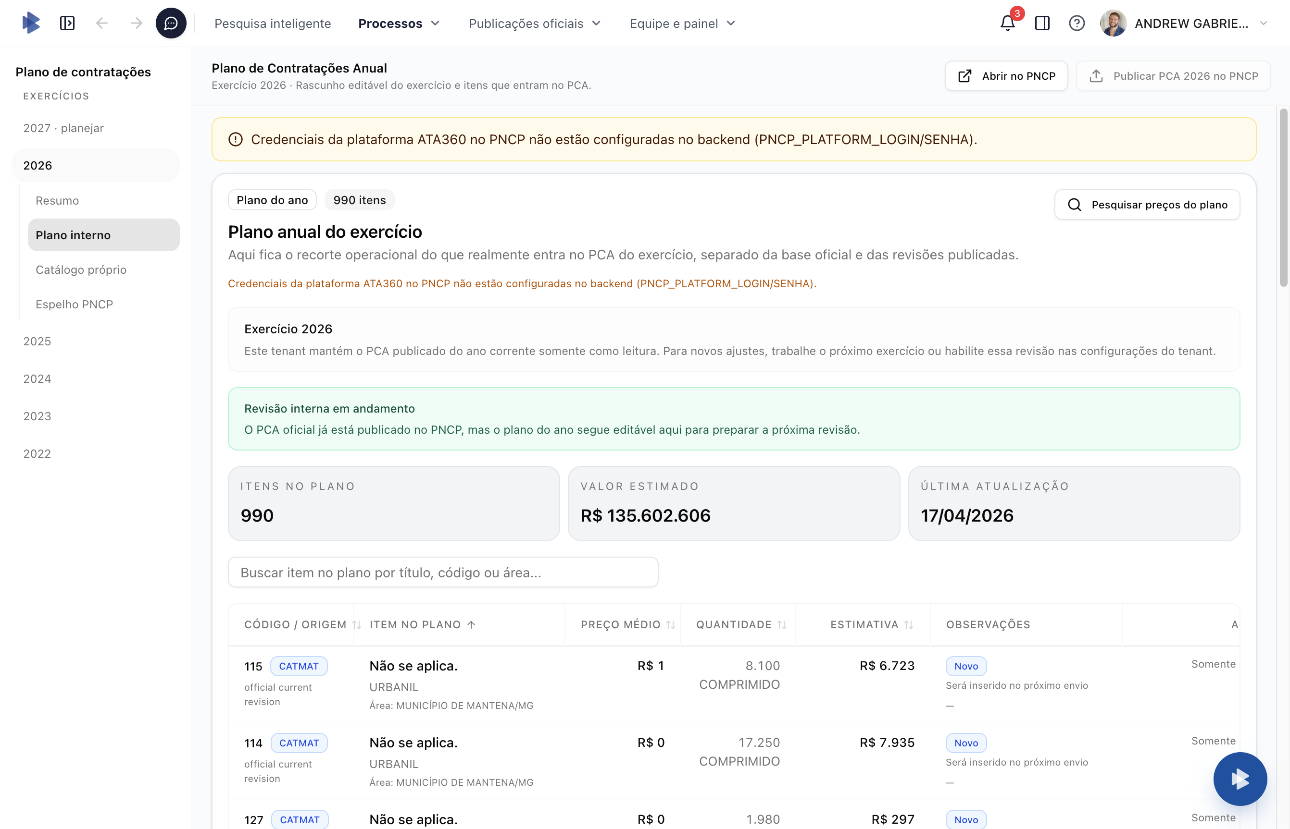
Task: Toggle the left sidebar panel icon
Action: 67,23
